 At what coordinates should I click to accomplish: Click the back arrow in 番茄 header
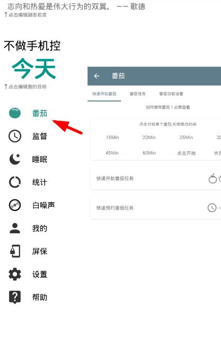coord(97,76)
